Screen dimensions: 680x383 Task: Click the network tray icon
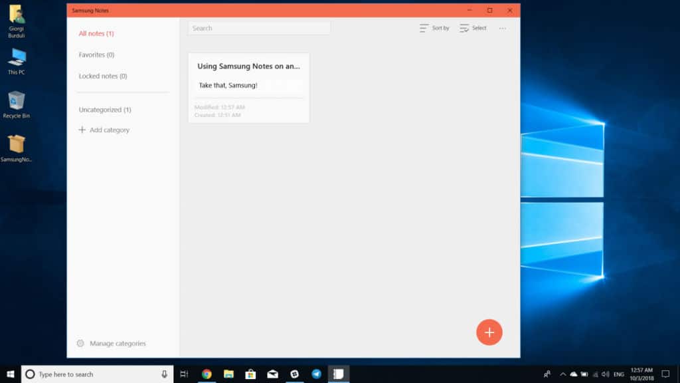point(596,374)
